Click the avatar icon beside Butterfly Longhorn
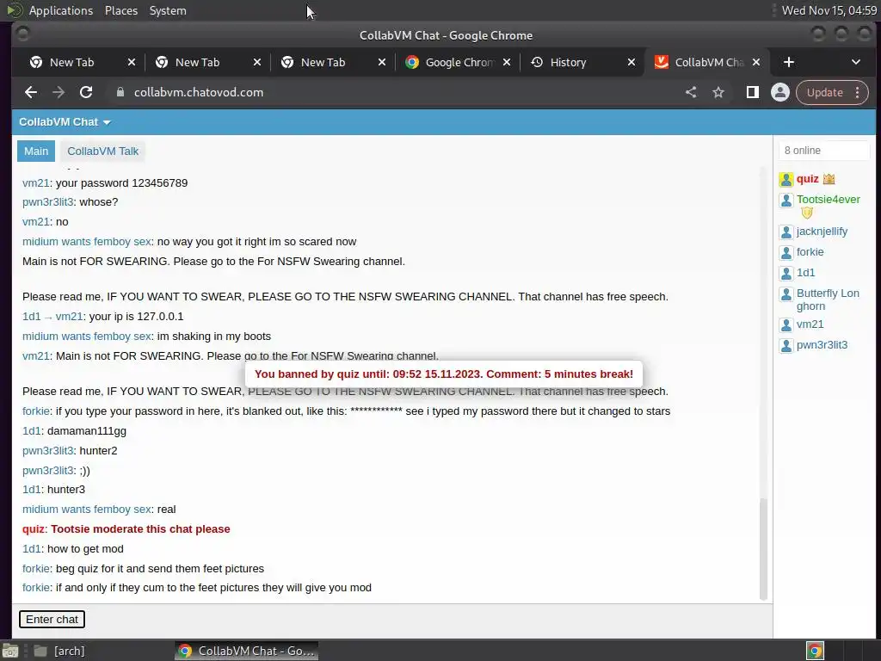The width and height of the screenshot is (881, 661). (786, 294)
